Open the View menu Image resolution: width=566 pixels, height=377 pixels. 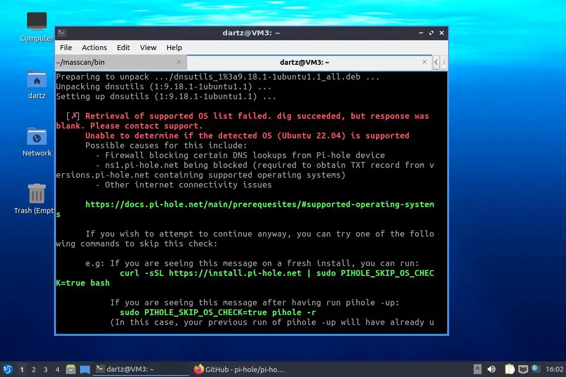(148, 48)
